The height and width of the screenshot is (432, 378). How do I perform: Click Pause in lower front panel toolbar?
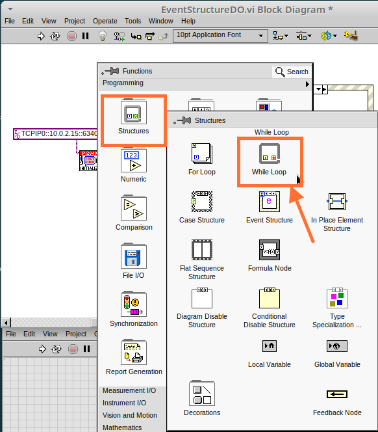(86, 349)
